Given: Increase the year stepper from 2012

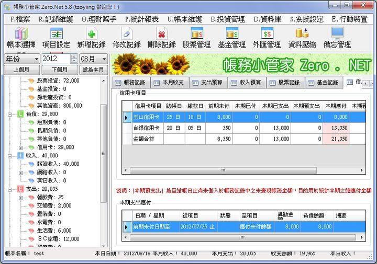Looking at the screenshot, I should pyautogui.click(x=74, y=56).
